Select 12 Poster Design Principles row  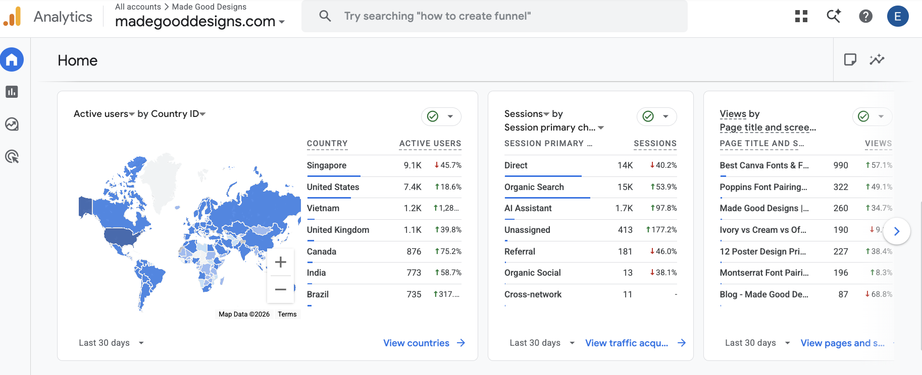(x=806, y=252)
